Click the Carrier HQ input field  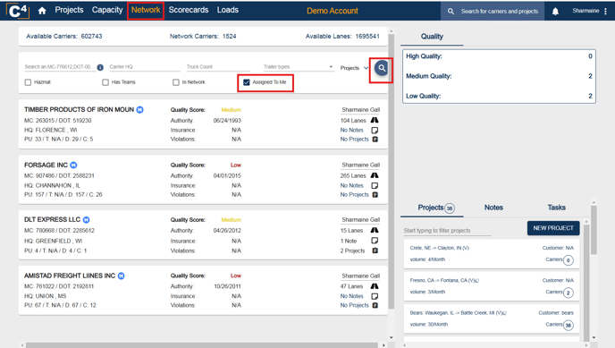144,67
